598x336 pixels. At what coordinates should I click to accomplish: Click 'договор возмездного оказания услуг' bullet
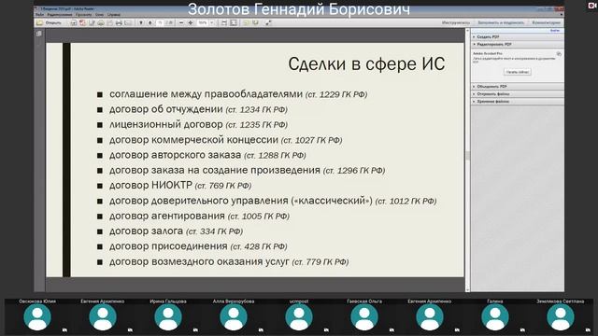pos(199,261)
